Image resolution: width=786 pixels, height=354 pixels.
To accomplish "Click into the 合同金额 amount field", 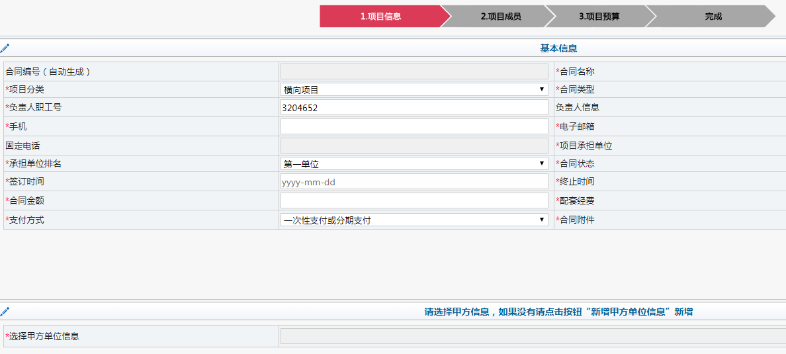I will (x=414, y=200).
